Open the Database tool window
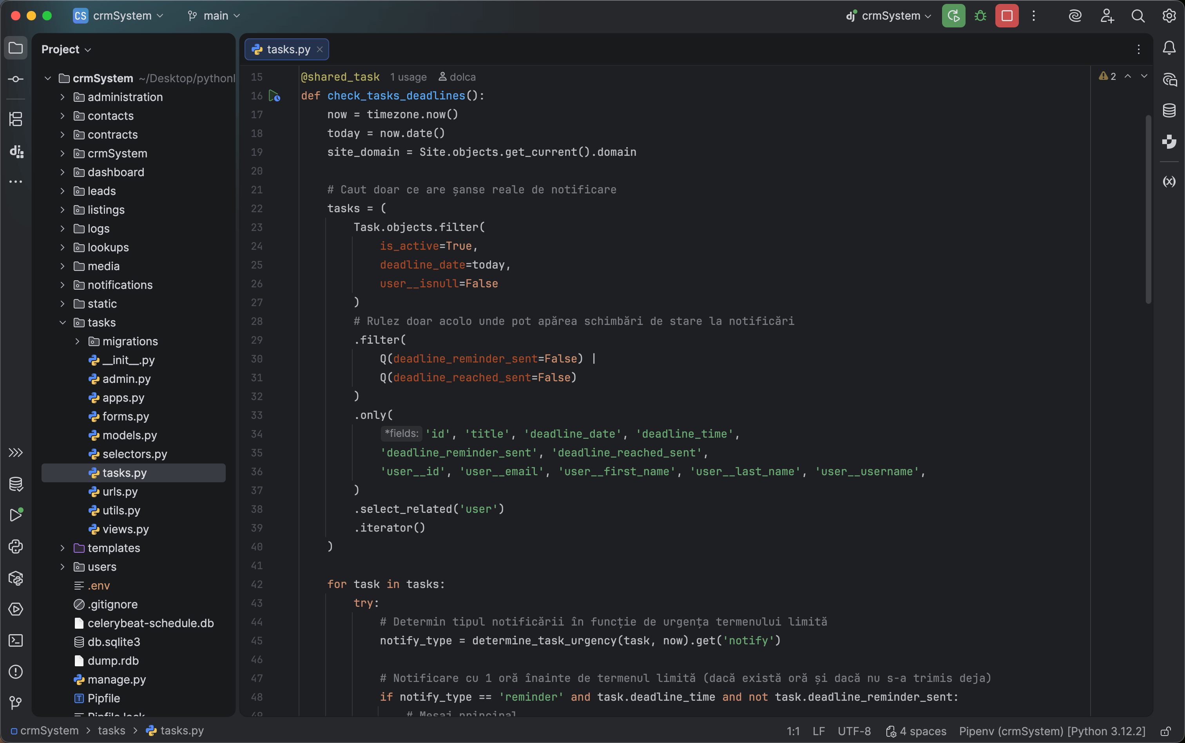 point(1169,110)
